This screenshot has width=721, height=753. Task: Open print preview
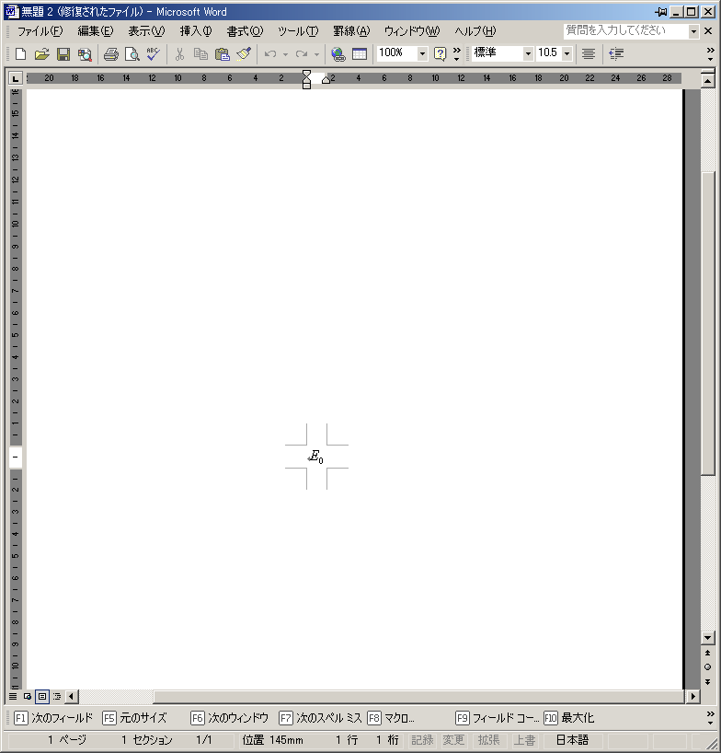132,53
